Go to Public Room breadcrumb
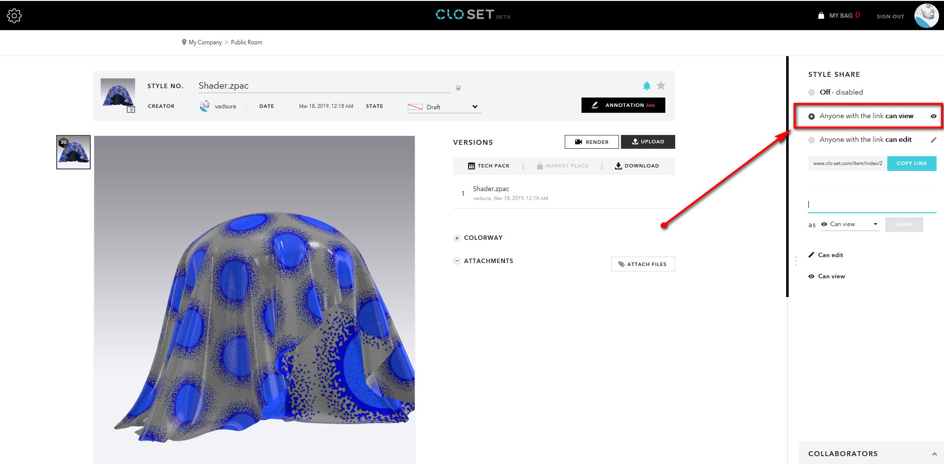The height and width of the screenshot is (464, 944). point(247,42)
